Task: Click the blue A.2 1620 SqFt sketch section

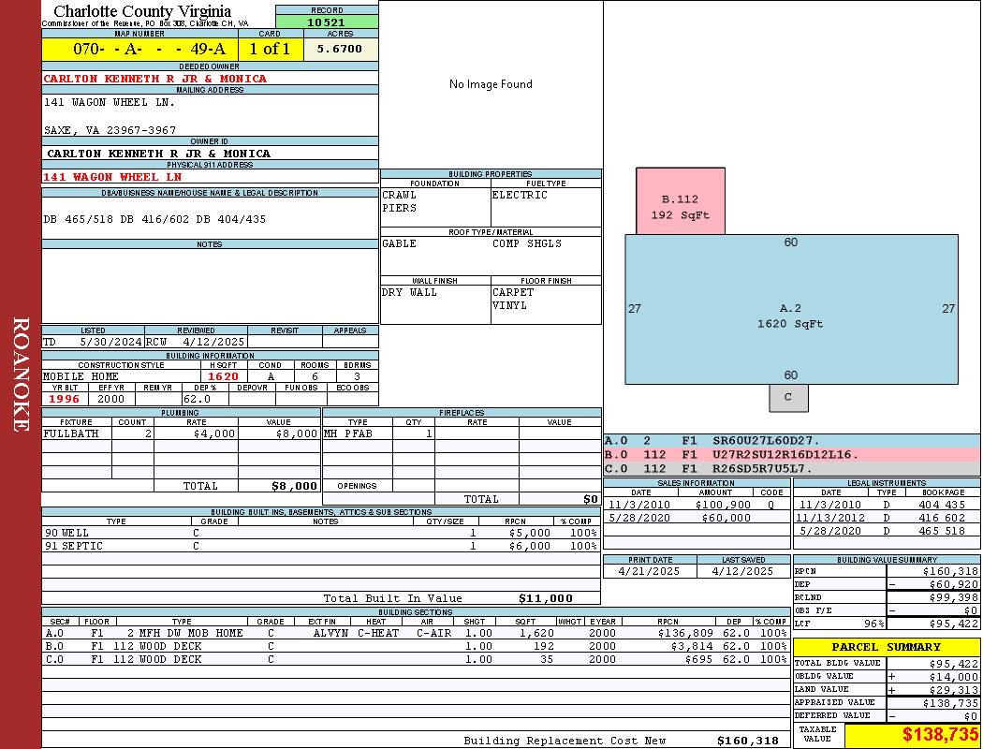Action: coord(791,316)
